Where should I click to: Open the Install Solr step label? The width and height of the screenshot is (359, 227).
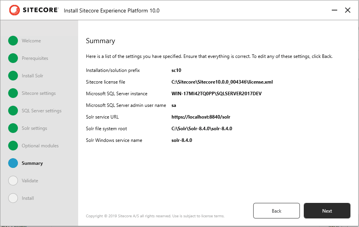pos(32,76)
